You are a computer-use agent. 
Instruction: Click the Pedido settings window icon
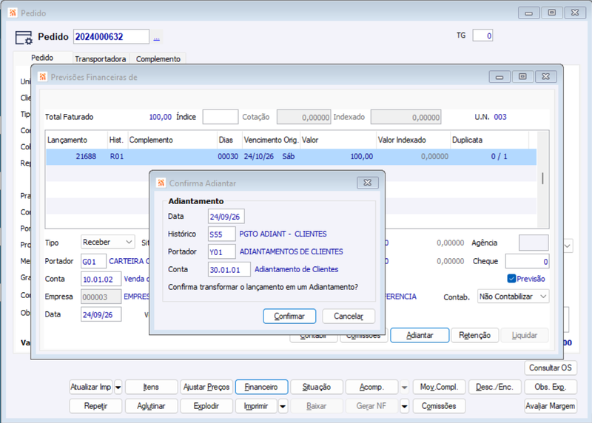click(24, 38)
